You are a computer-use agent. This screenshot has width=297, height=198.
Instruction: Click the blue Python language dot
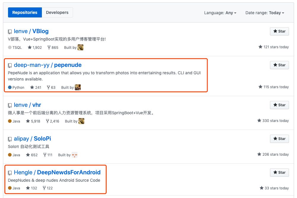[x=10, y=87]
